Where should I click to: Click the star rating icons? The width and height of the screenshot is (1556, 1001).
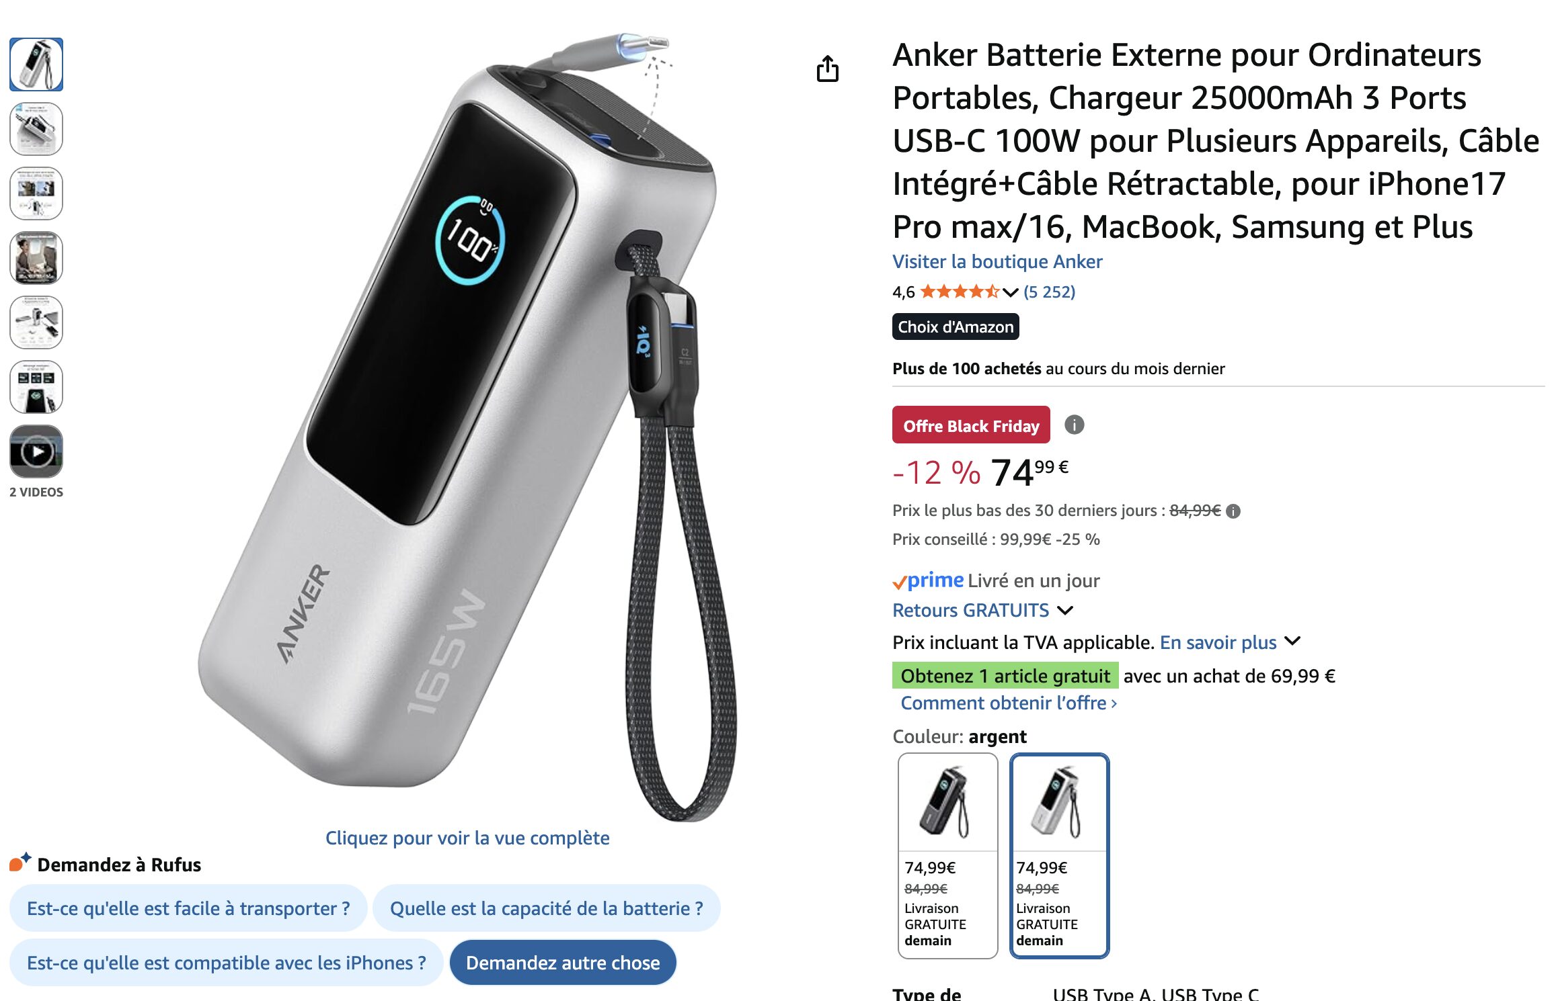tap(959, 292)
